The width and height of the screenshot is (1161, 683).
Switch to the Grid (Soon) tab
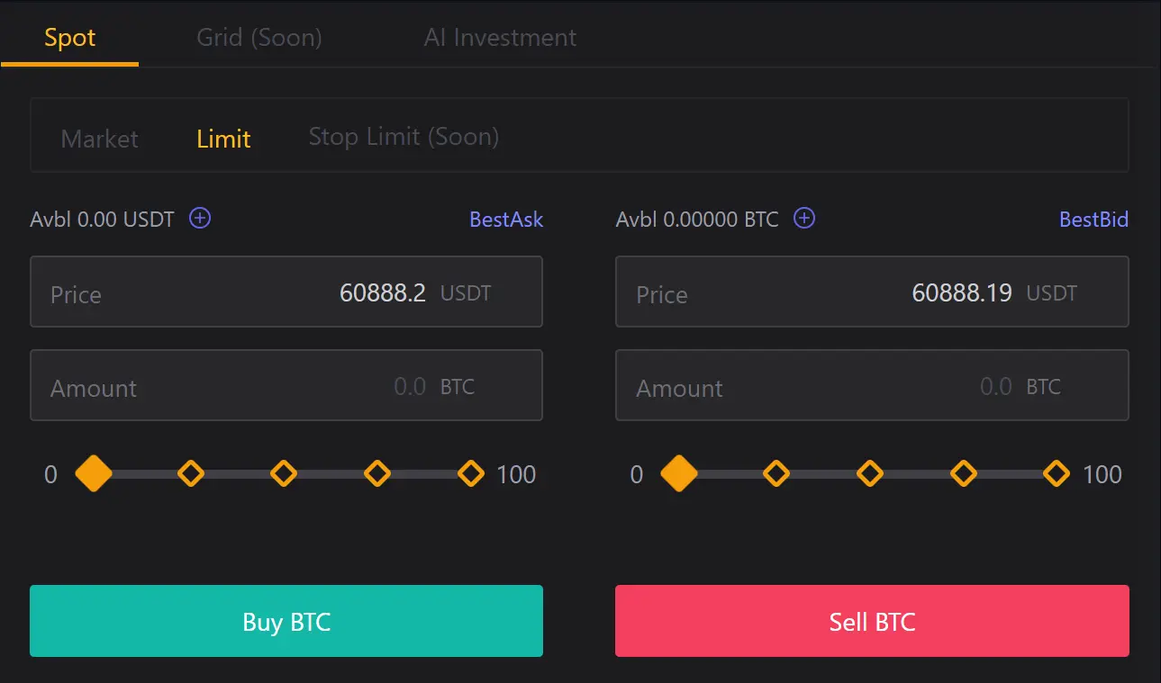click(259, 38)
